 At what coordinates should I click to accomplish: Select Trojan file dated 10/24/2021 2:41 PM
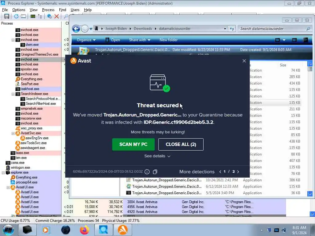tap(213, 180)
